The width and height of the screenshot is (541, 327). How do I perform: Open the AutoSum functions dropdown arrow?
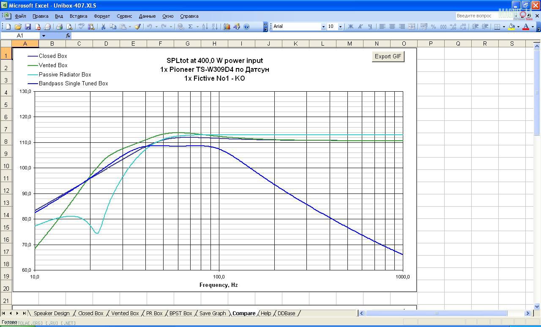tap(197, 27)
